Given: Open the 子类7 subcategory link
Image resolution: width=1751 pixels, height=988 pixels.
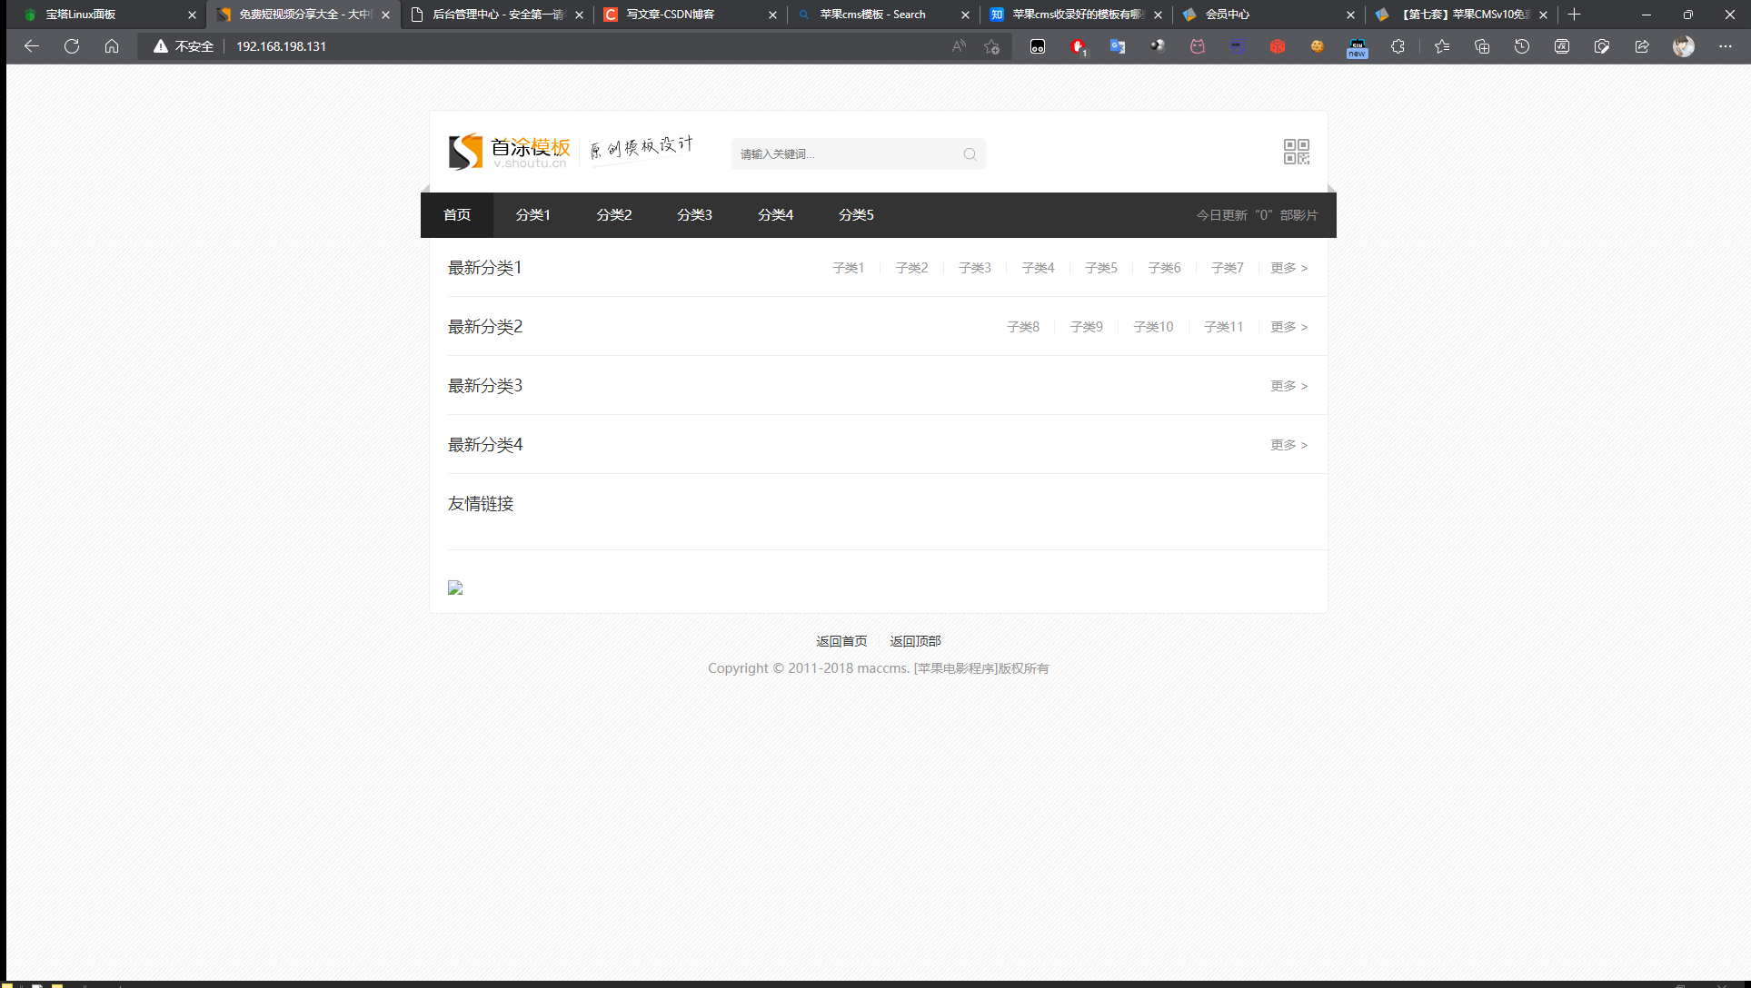Looking at the screenshot, I should 1228,268.
